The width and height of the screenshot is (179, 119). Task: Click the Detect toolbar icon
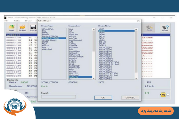tap(165, 28)
